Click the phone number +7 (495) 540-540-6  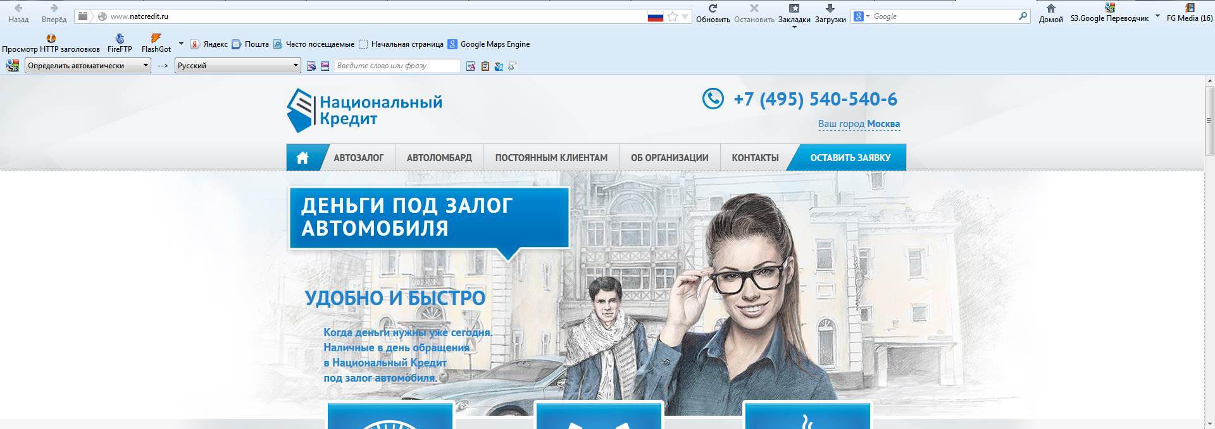pyautogui.click(x=815, y=99)
